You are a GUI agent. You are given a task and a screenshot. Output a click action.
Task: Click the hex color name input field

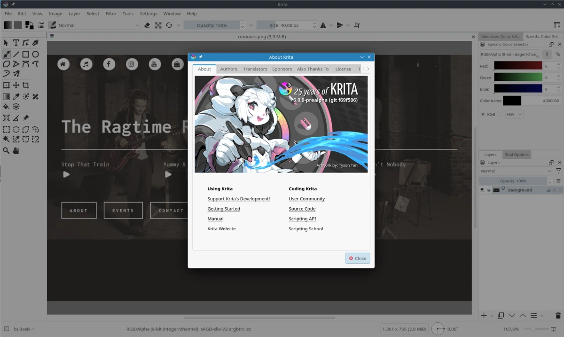541,101
